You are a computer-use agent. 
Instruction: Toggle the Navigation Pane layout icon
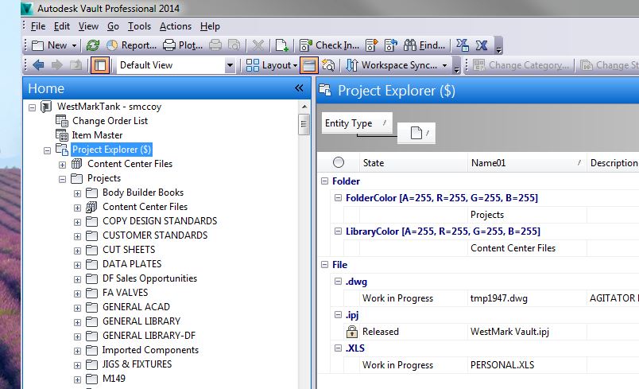100,65
